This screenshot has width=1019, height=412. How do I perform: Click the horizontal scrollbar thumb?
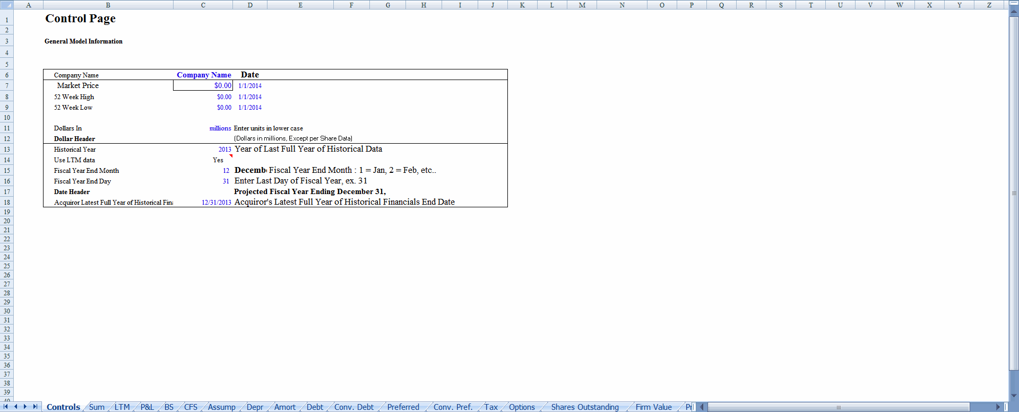tap(839, 407)
